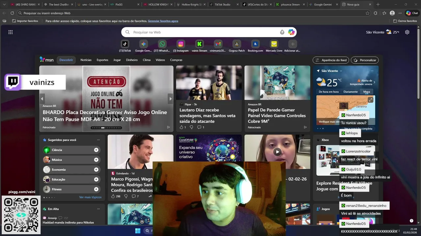Go to the next carousel slide arrow
Image resolution: width=421 pixels, height=236 pixels.
coord(170,99)
